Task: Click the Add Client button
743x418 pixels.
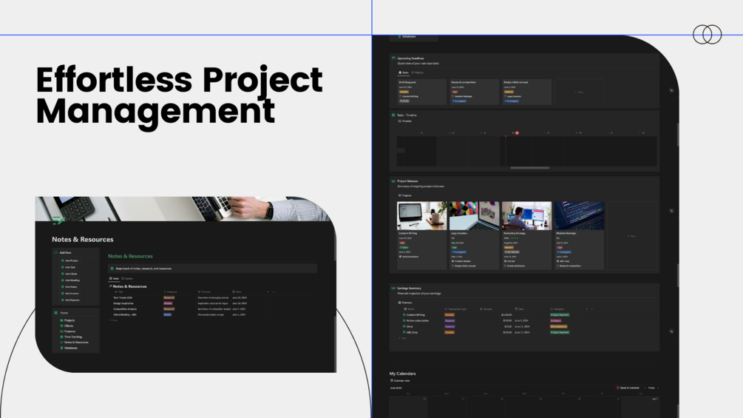Action: tap(69, 274)
